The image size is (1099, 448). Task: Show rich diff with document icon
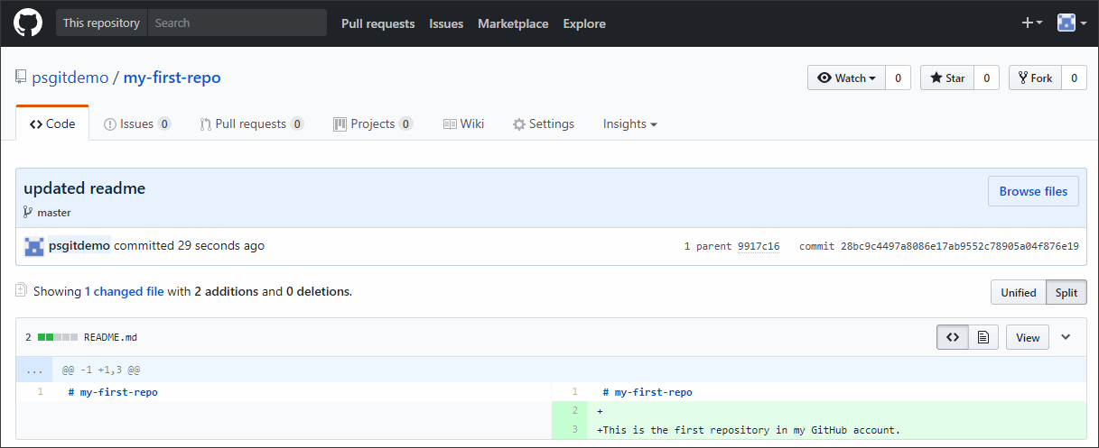(x=983, y=337)
